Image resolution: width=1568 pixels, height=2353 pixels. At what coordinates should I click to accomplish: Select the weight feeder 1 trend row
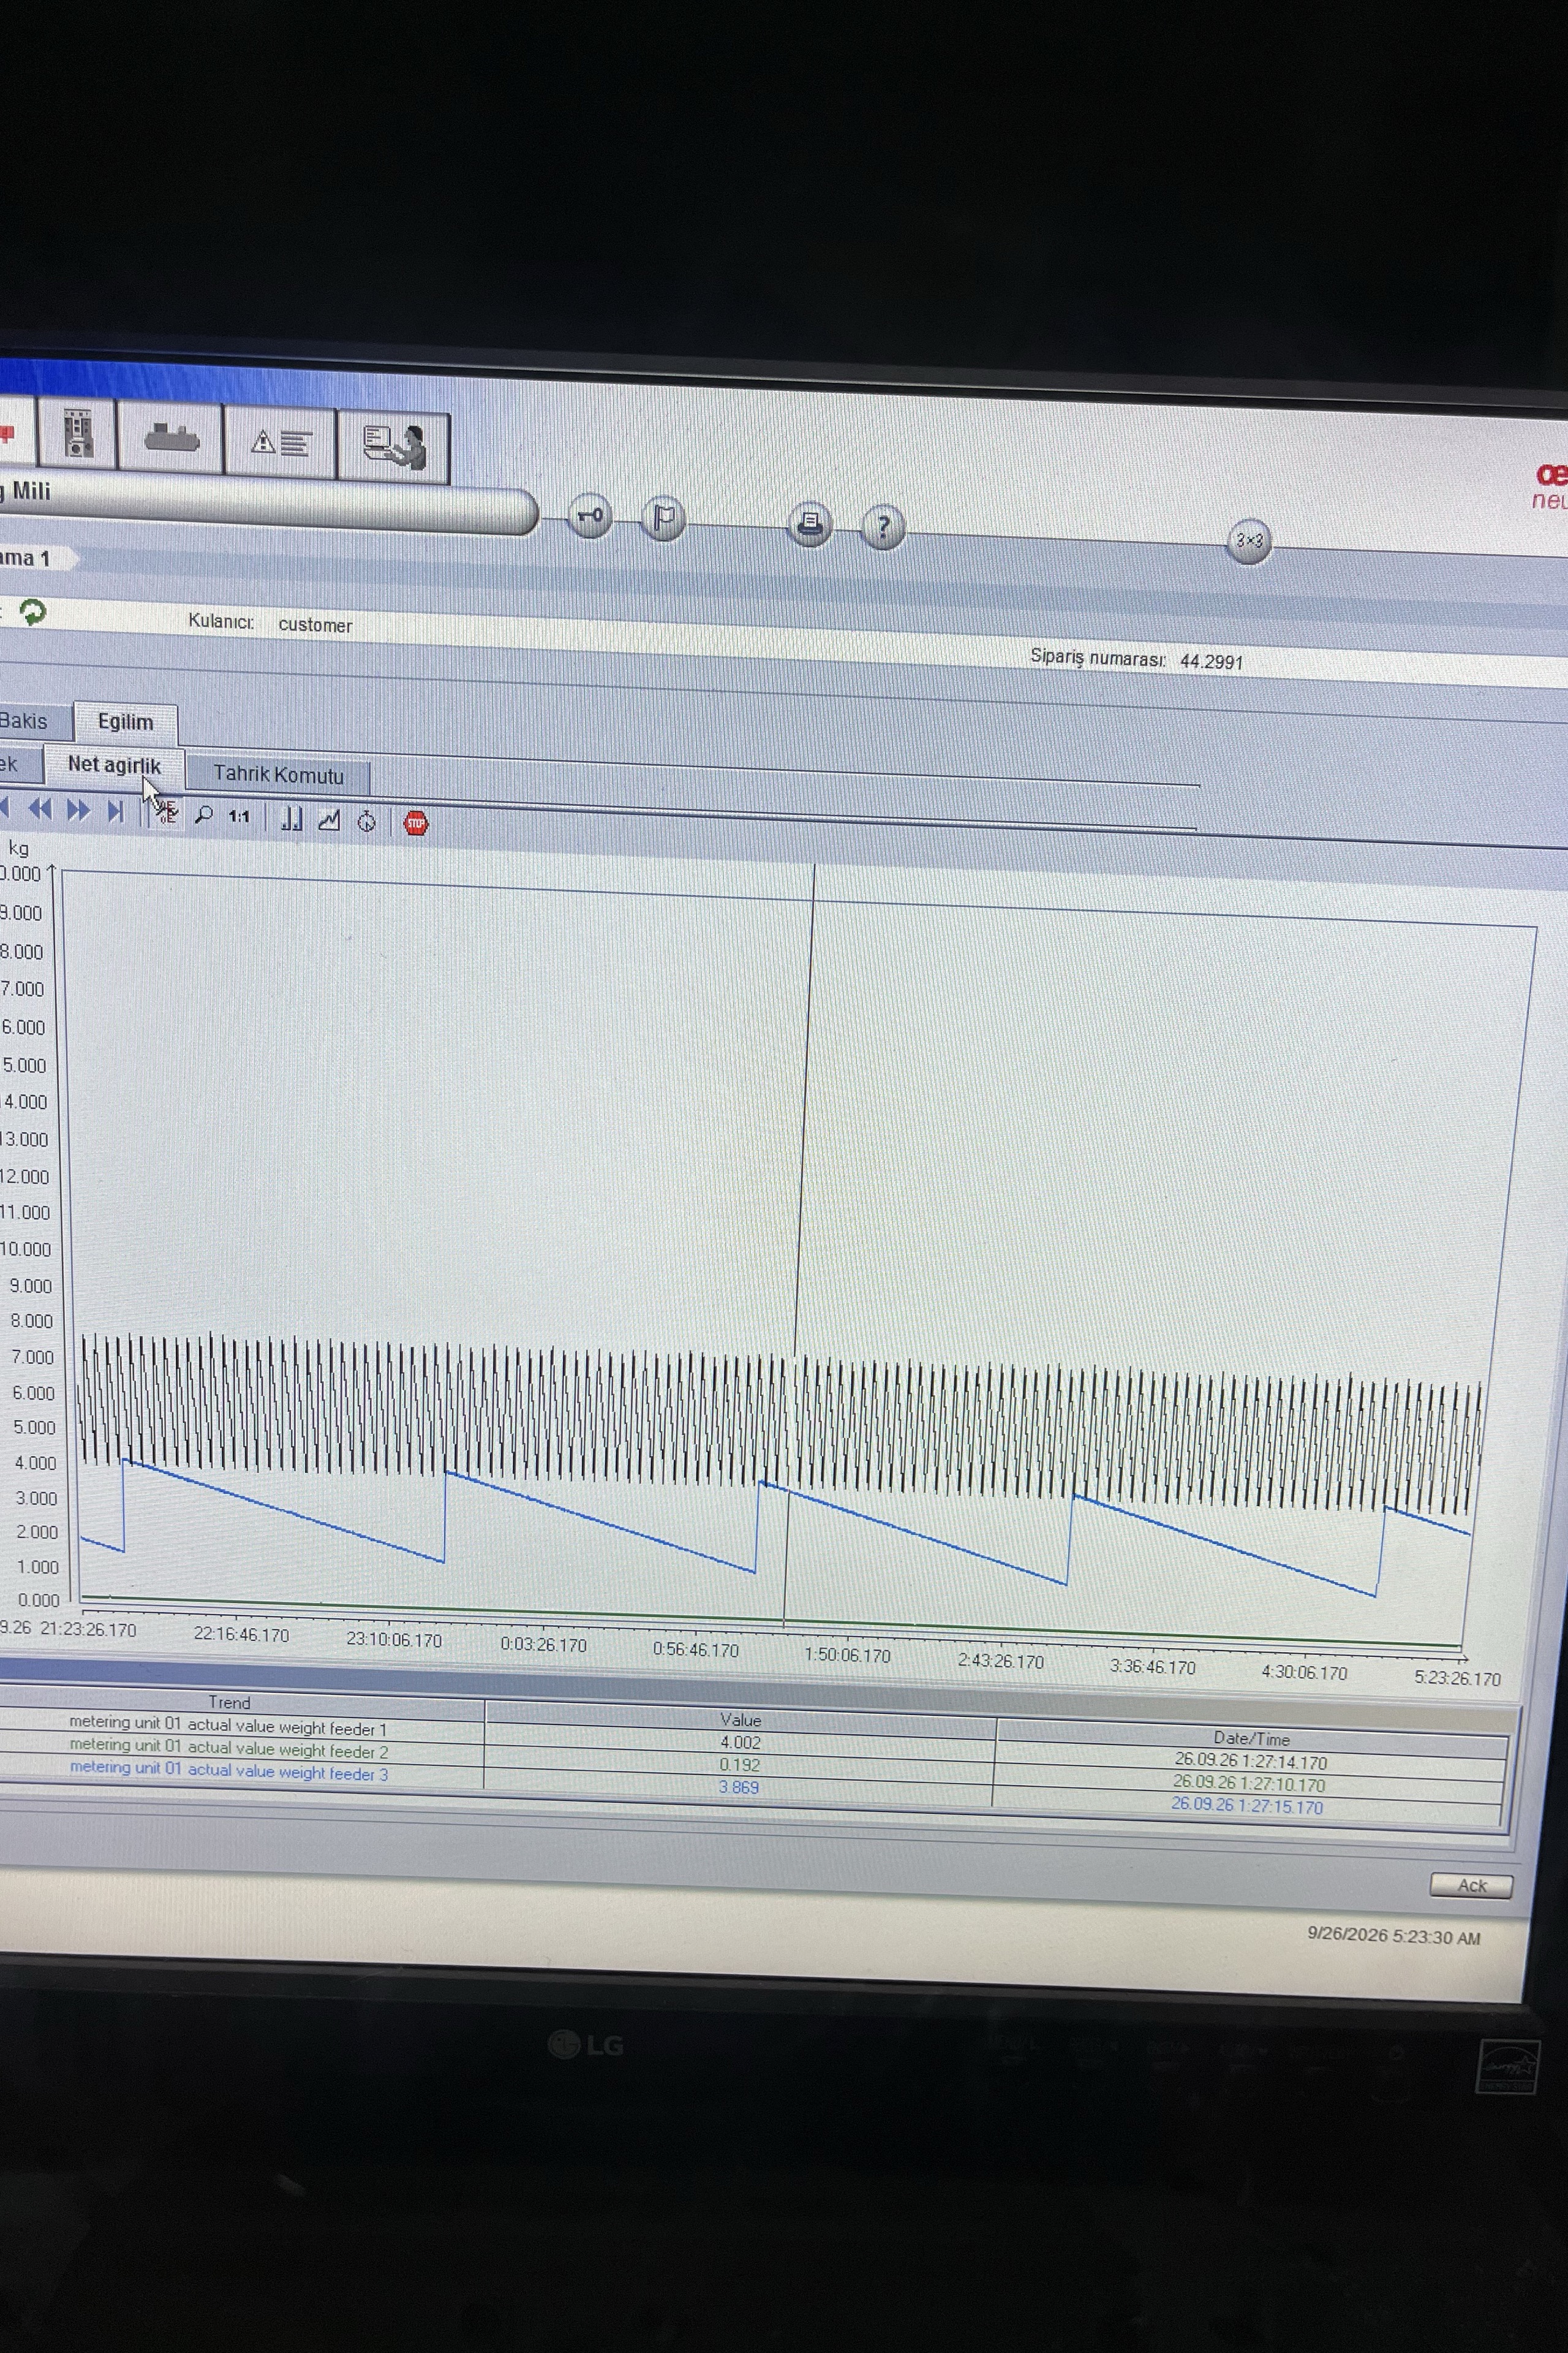[228, 1727]
